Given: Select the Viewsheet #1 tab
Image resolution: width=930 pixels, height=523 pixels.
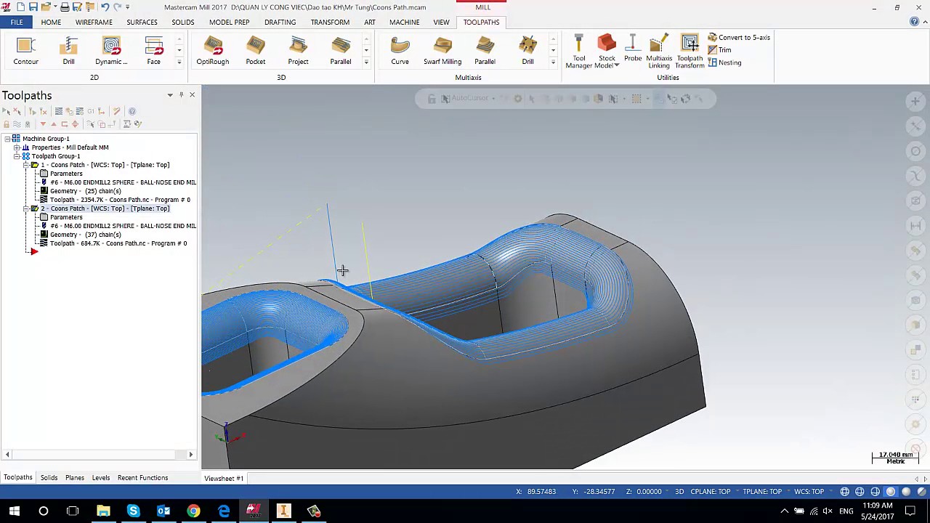Looking at the screenshot, I should [224, 478].
